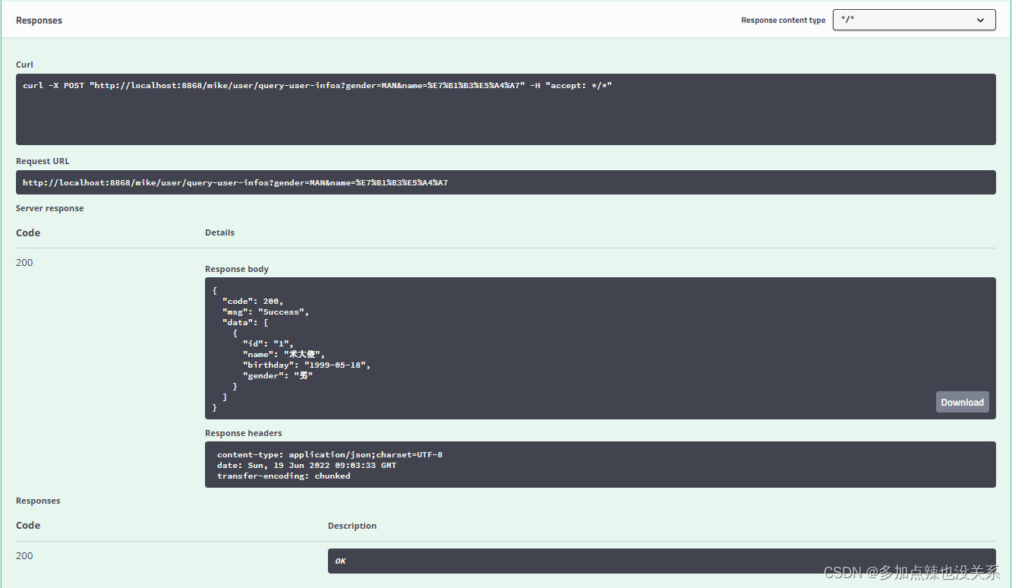Click the Request URL label
The image size is (1012, 588).
click(43, 161)
